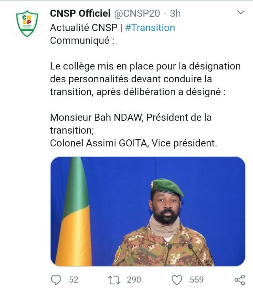Click the reply speech bubble icon

click(x=56, y=279)
